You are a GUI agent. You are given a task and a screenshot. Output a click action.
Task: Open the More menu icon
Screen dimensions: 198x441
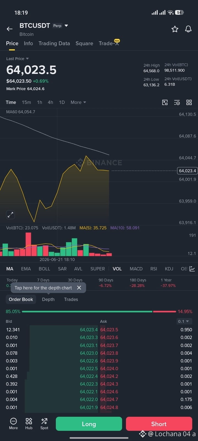coord(13,424)
